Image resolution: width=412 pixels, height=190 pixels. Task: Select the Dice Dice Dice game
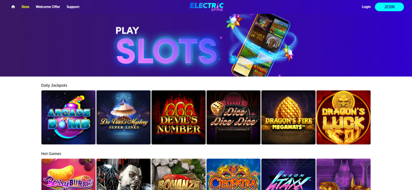233,118
